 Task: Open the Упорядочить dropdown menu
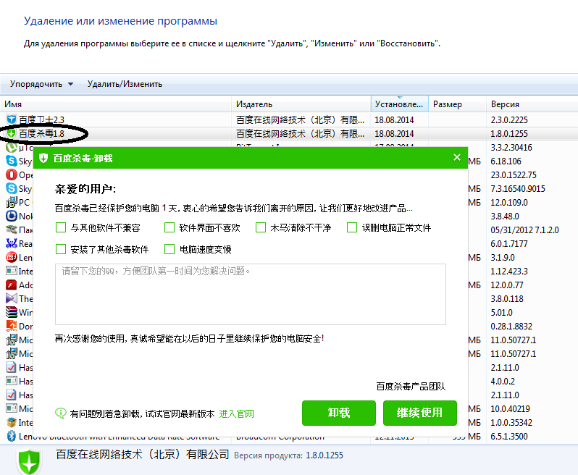tap(41, 84)
